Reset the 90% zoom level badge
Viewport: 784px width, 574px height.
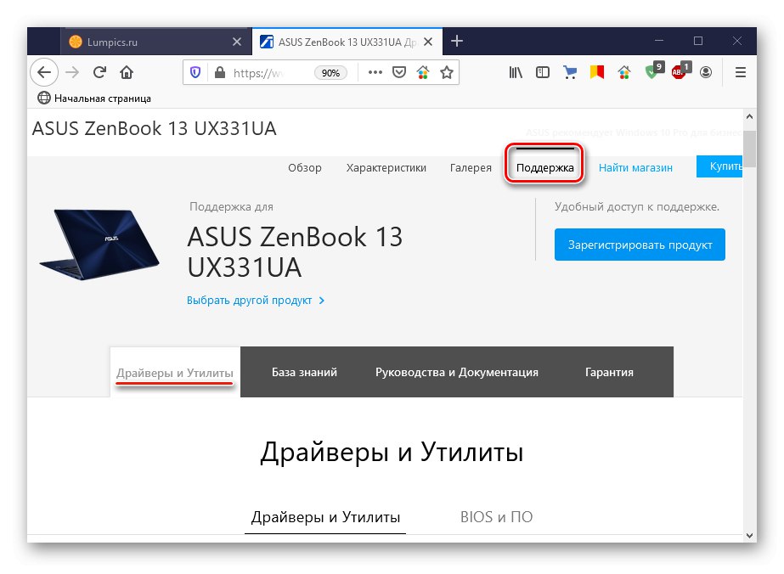coord(330,73)
